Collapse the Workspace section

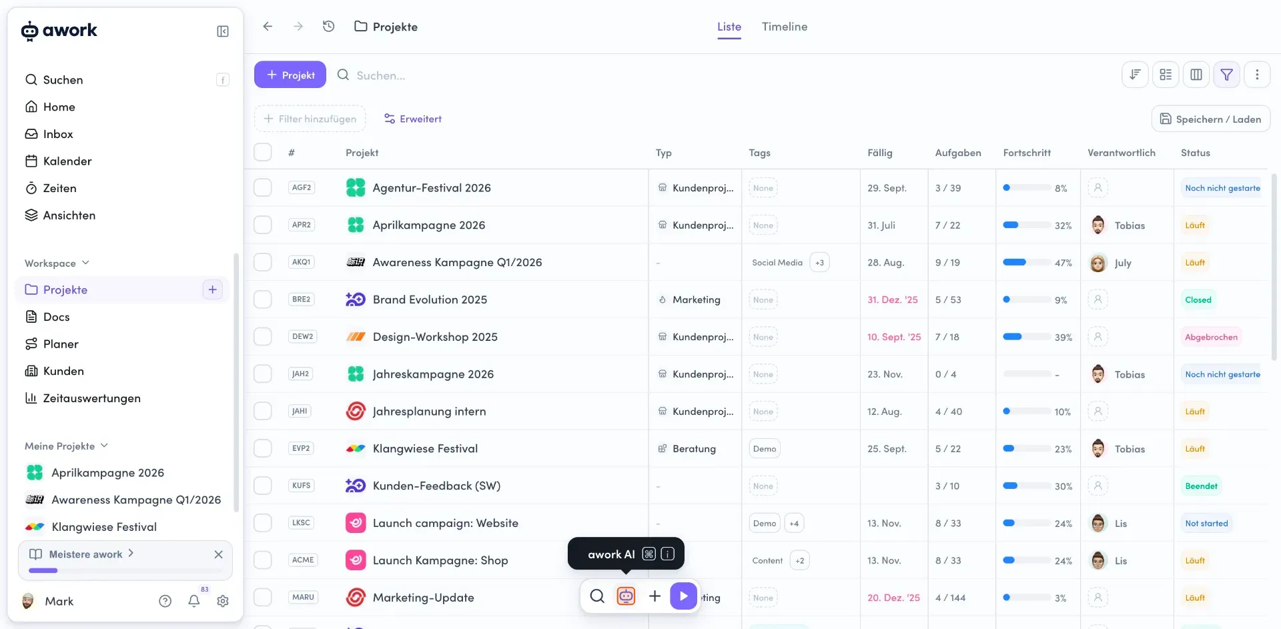tap(57, 263)
